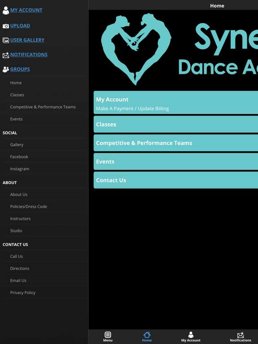Click the SOCIAL section heading
This screenshot has width=258, height=344.
pos(10,133)
